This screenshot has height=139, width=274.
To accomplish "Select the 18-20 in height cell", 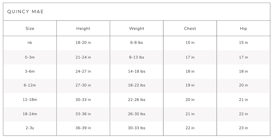I will pyautogui.click(x=83, y=43).
